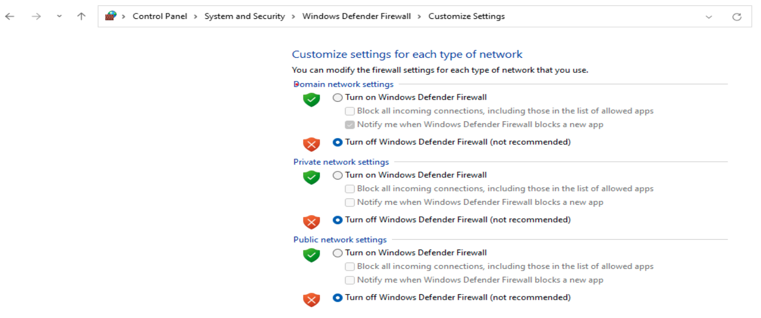
Task: Expand the chevron after Control Panel breadcrumb
Action: click(x=196, y=17)
